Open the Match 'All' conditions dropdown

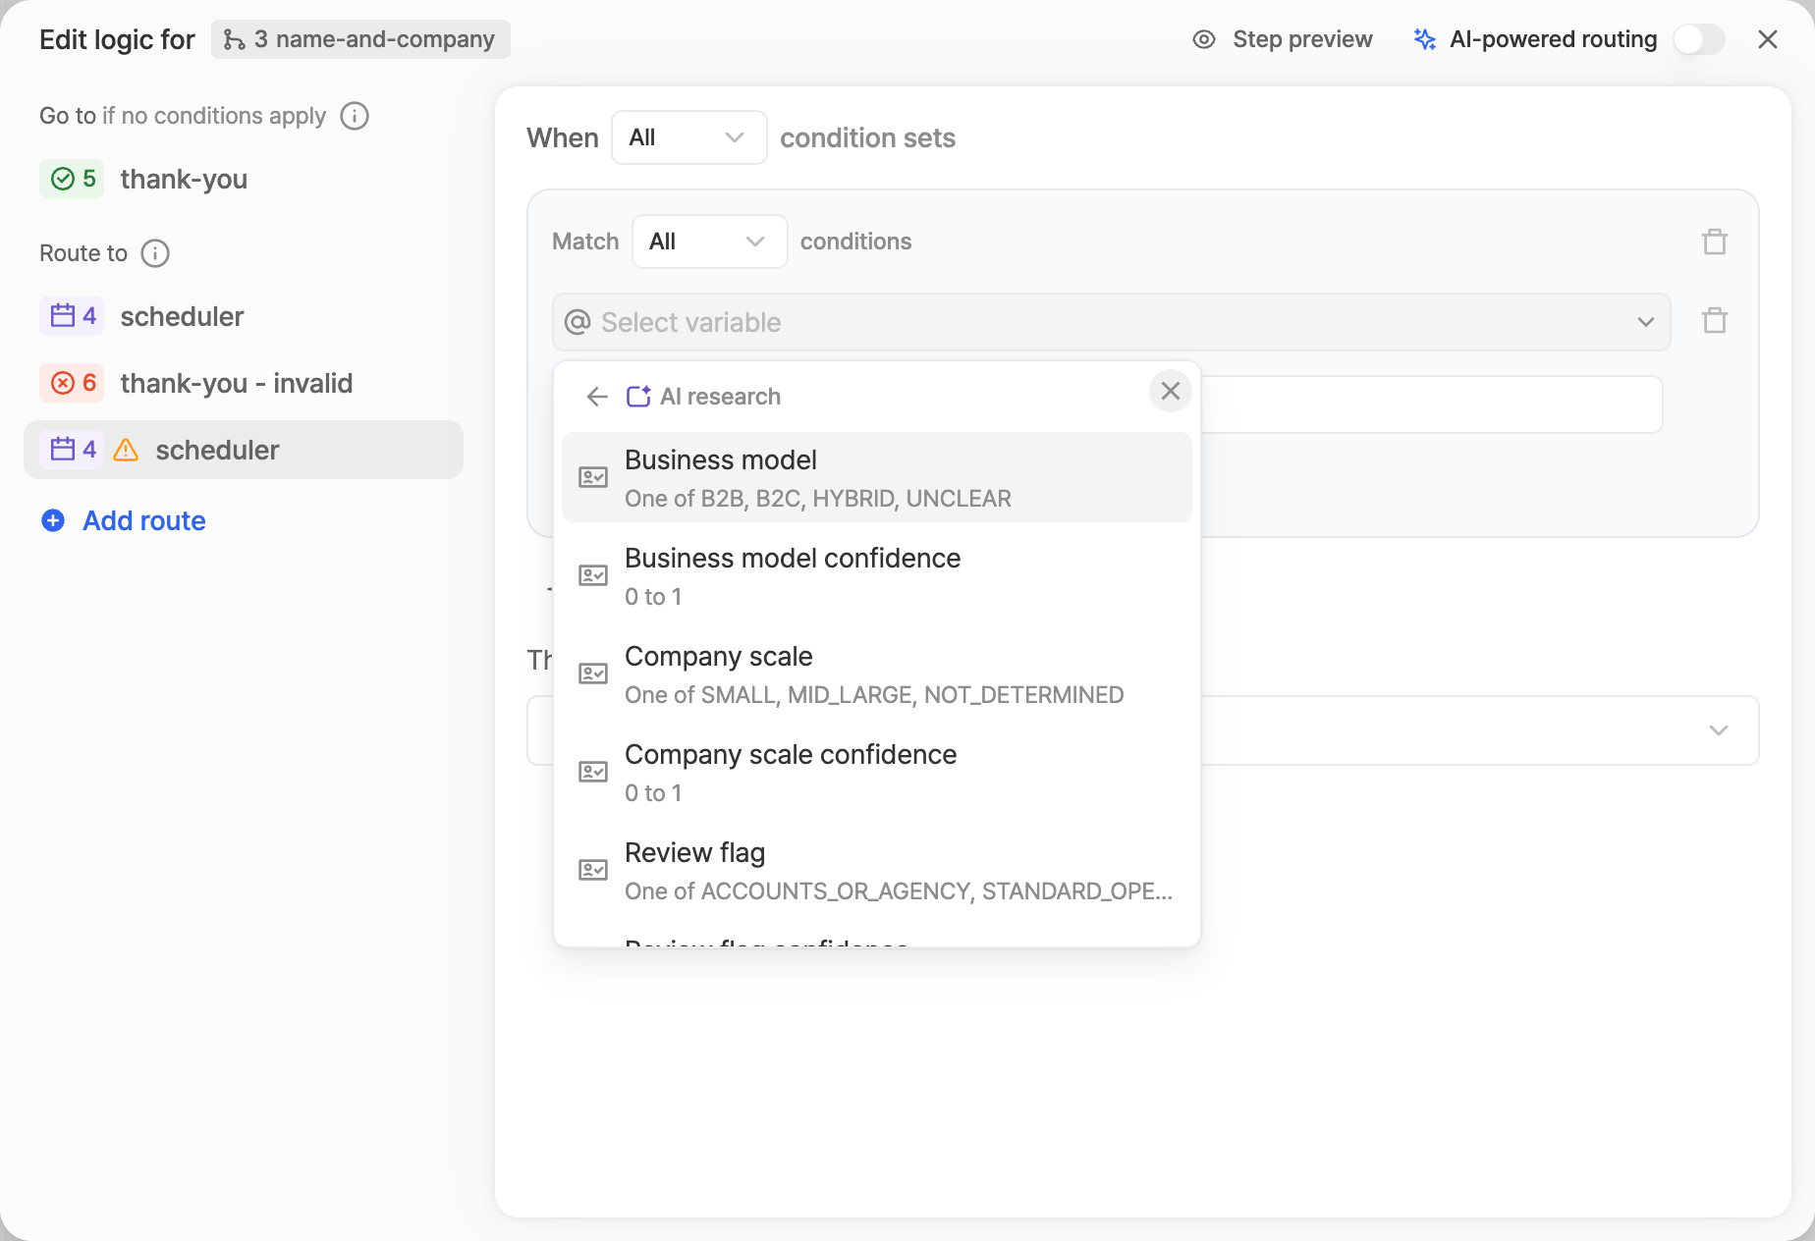pyautogui.click(x=709, y=242)
